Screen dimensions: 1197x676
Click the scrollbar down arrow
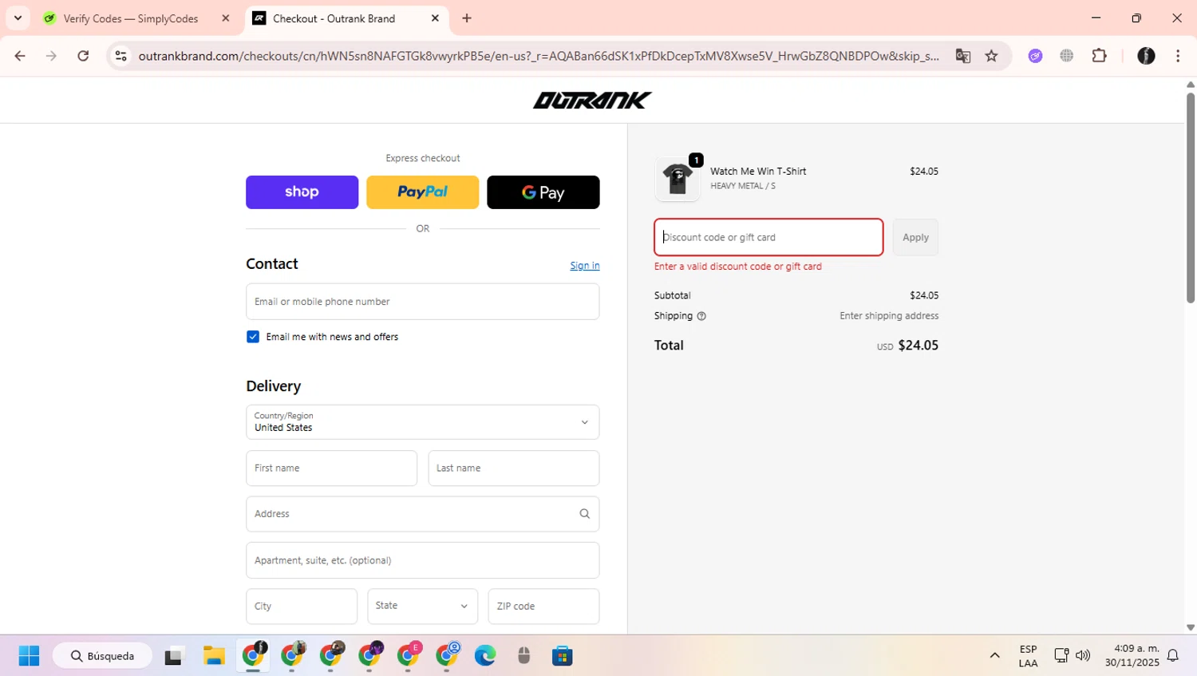(x=1191, y=628)
